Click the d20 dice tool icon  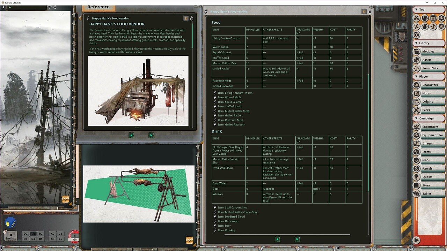[441, 17]
